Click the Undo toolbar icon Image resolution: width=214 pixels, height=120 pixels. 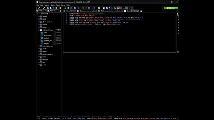(x=53, y=8)
